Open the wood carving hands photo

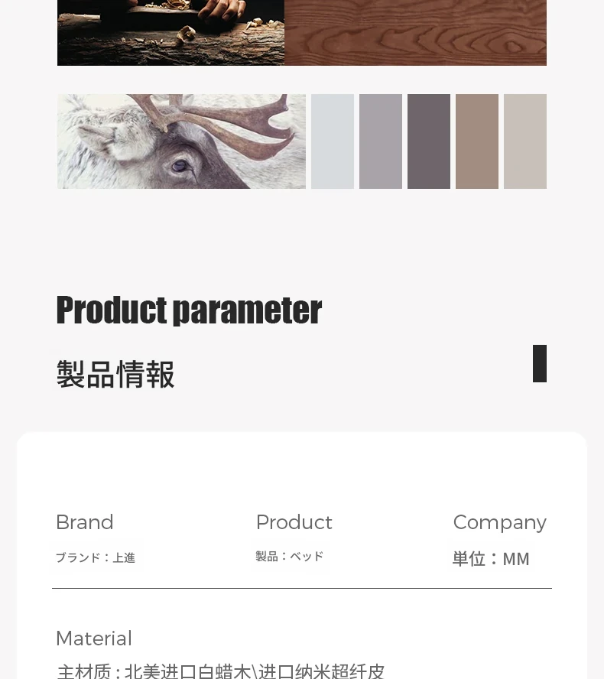point(170,32)
